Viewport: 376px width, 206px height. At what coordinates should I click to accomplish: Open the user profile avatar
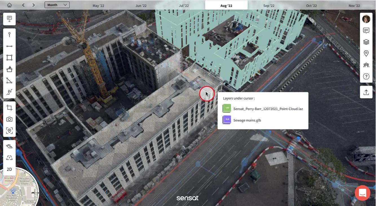pyautogui.click(x=366, y=19)
